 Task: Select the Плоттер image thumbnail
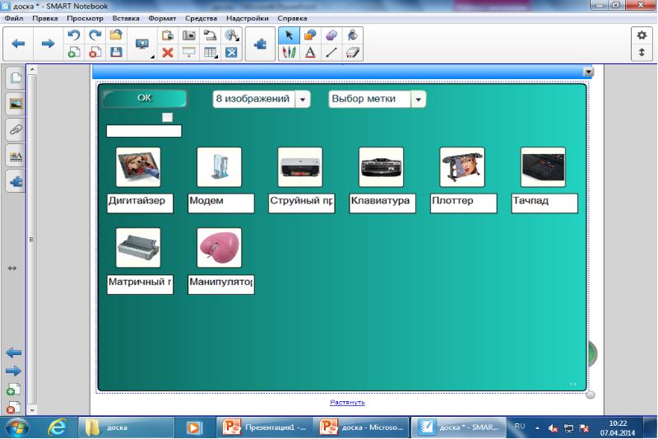pos(462,168)
